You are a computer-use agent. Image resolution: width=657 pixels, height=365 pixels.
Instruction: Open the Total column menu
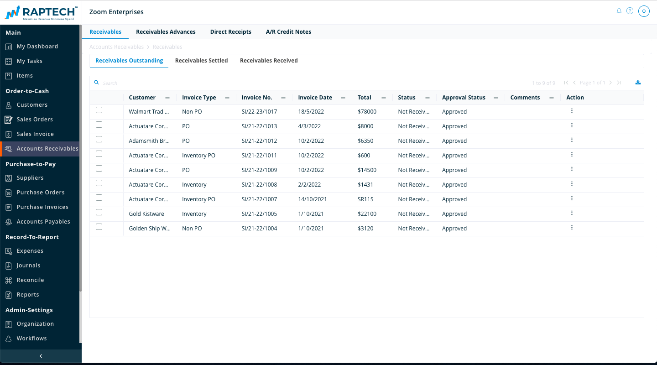pyautogui.click(x=384, y=98)
